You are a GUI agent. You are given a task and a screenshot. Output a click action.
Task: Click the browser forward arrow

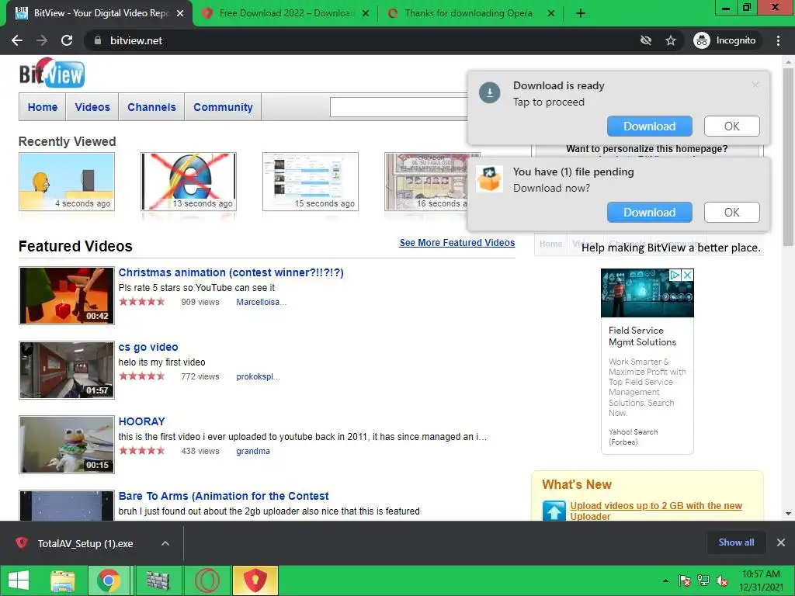42,40
